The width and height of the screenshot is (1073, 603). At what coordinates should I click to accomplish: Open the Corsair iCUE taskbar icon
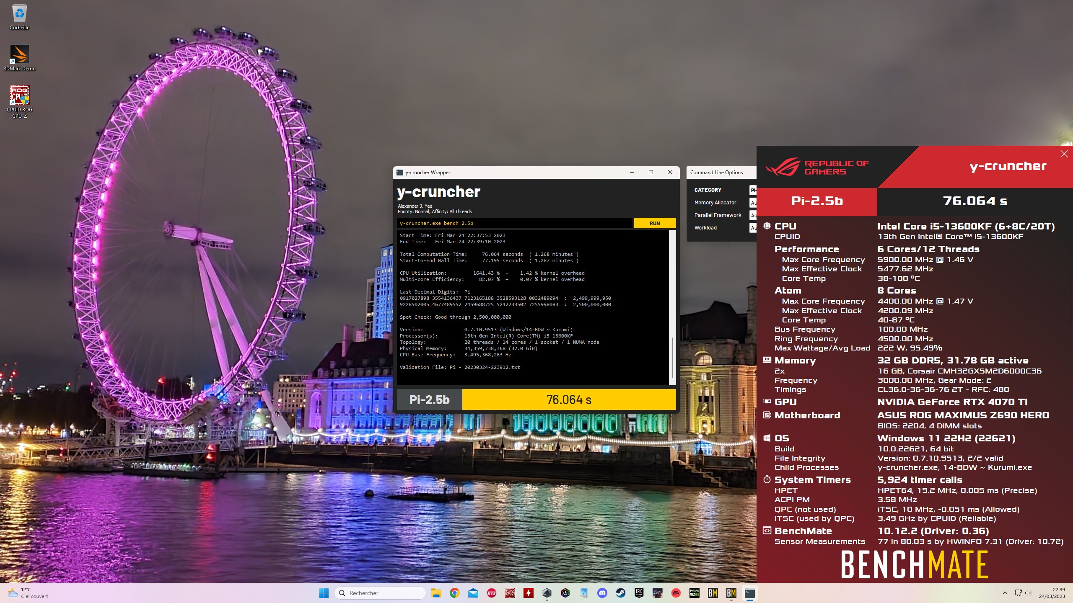tap(565, 593)
